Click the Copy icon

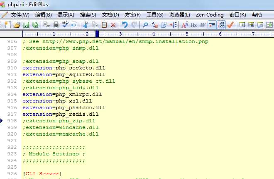coord(95,25)
